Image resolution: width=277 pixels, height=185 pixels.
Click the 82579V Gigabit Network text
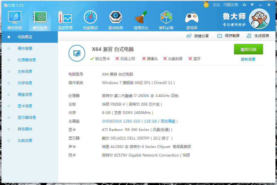pyautogui.click(x=146, y=155)
